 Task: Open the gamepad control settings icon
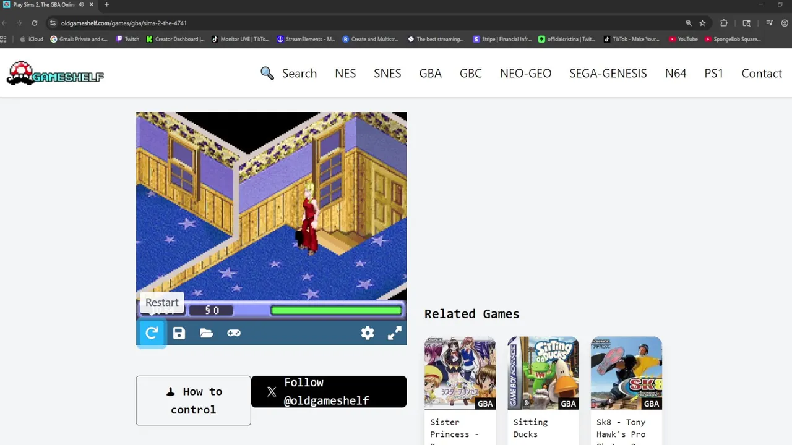tap(233, 333)
